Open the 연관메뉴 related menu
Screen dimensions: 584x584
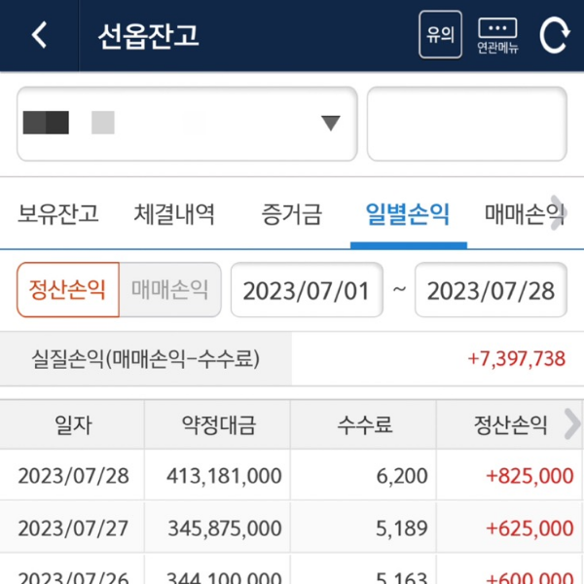pyautogui.click(x=497, y=35)
